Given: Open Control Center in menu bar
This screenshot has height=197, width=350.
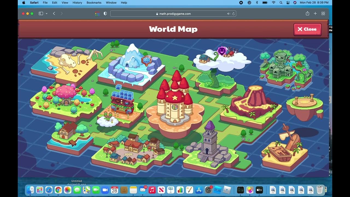Looking at the screenshot, I should (288, 2).
